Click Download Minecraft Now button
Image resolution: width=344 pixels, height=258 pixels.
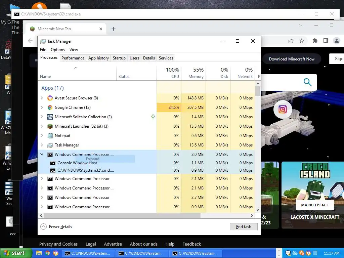(292, 59)
